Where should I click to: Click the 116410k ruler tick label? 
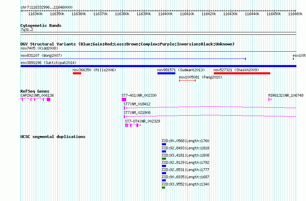coord(187,14)
